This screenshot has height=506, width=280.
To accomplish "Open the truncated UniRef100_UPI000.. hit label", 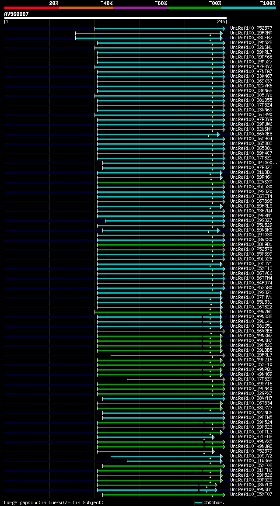I will (x=254, y=163).
